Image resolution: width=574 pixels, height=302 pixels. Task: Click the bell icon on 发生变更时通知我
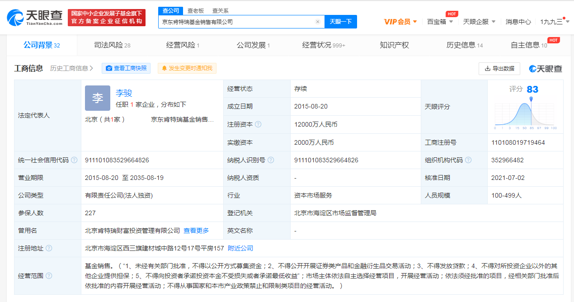(x=165, y=68)
